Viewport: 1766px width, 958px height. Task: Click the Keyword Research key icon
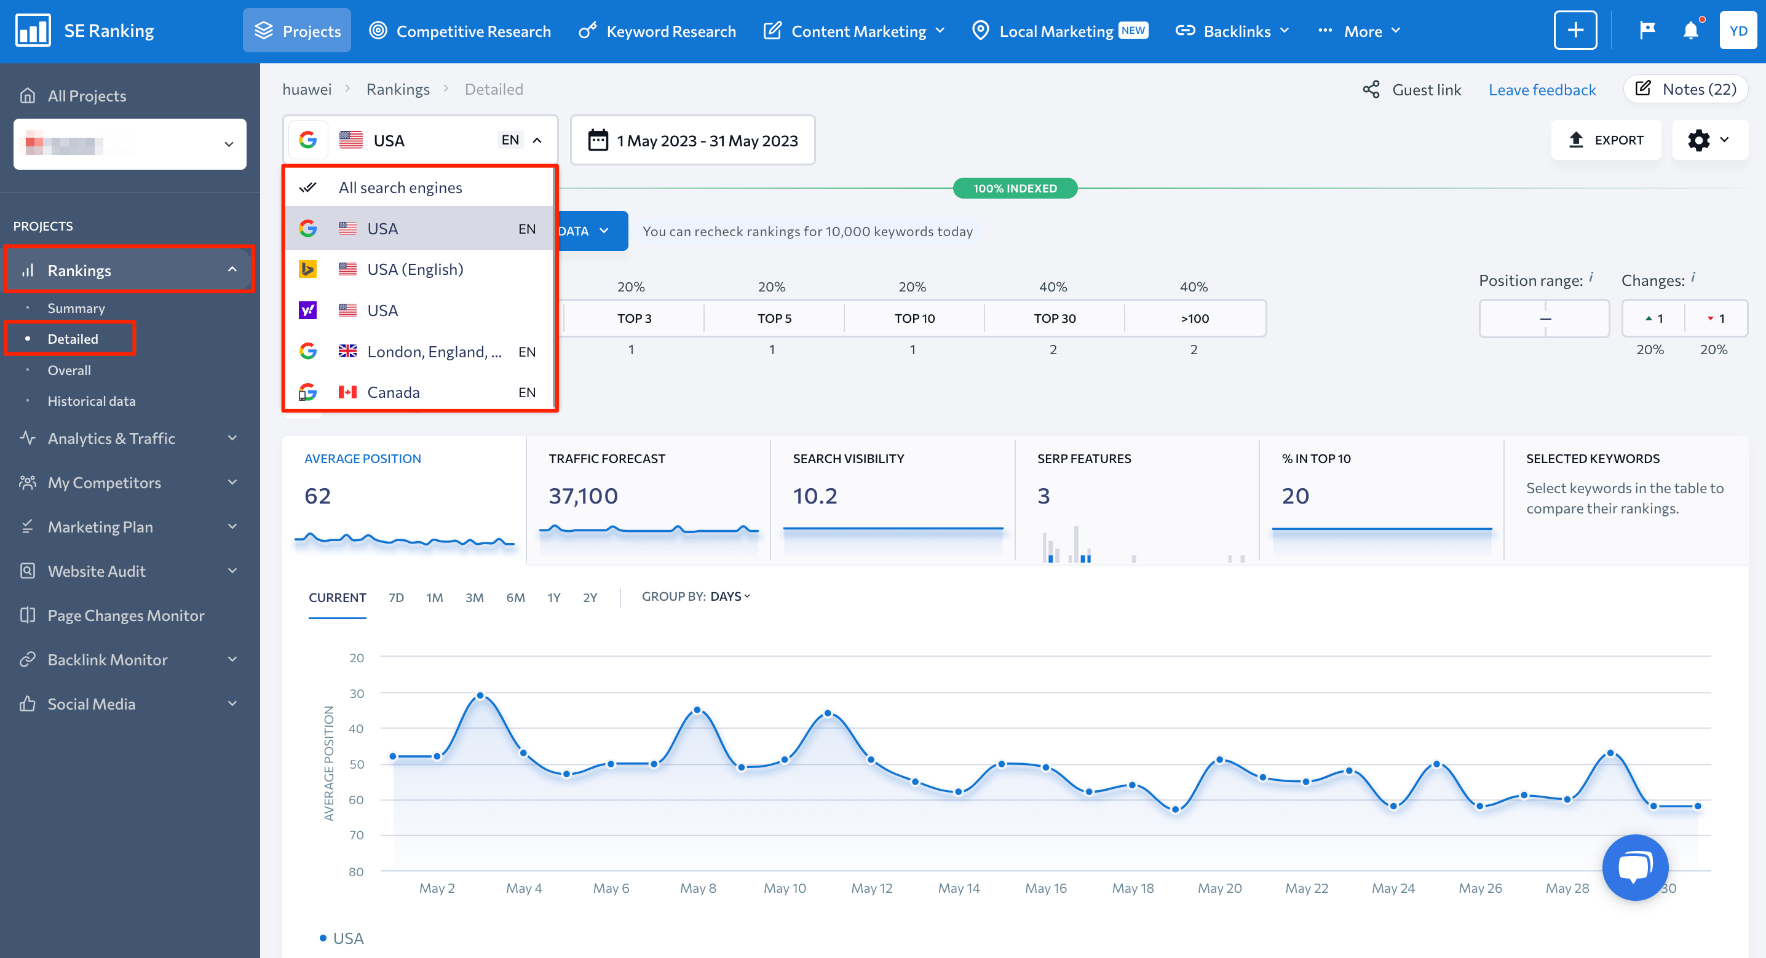pyautogui.click(x=587, y=31)
